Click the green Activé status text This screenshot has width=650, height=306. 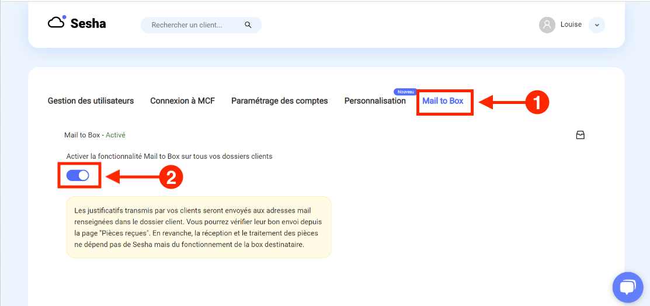point(116,135)
